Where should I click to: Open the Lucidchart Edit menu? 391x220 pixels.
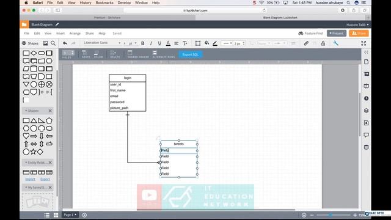coord(37,33)
